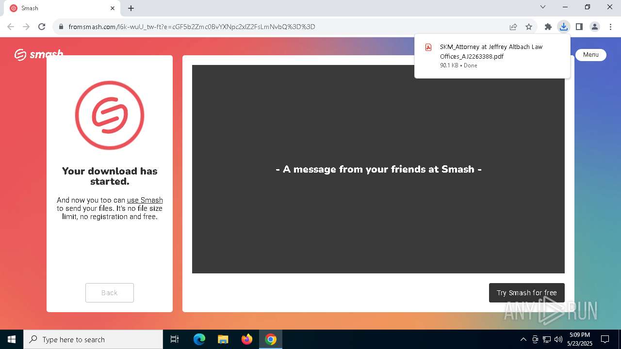Click the tray icon left of network icon

[x=535, y=339]
